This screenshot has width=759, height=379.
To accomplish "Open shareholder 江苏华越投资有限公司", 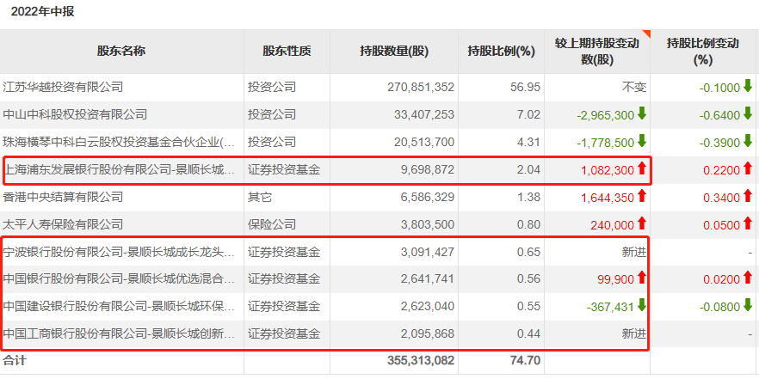I will 63,87.
